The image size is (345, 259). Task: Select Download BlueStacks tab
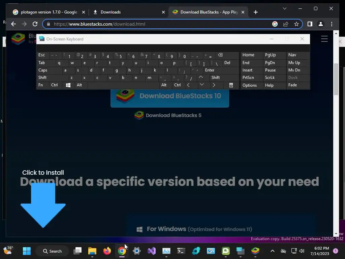pos(209,12)
